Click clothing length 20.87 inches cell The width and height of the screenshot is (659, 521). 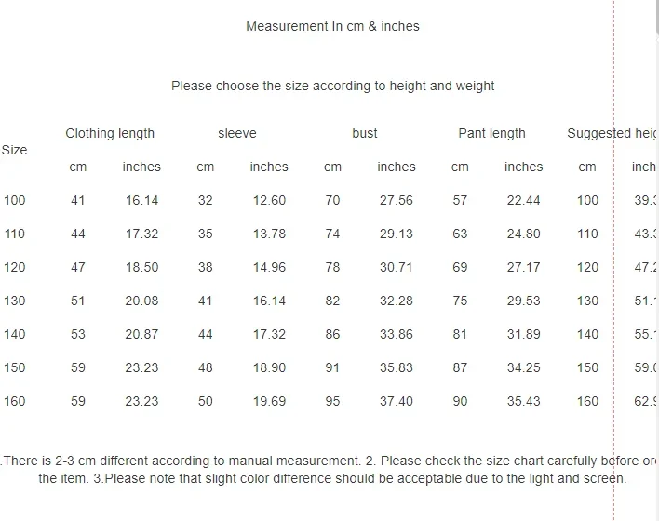click(141, 334)
